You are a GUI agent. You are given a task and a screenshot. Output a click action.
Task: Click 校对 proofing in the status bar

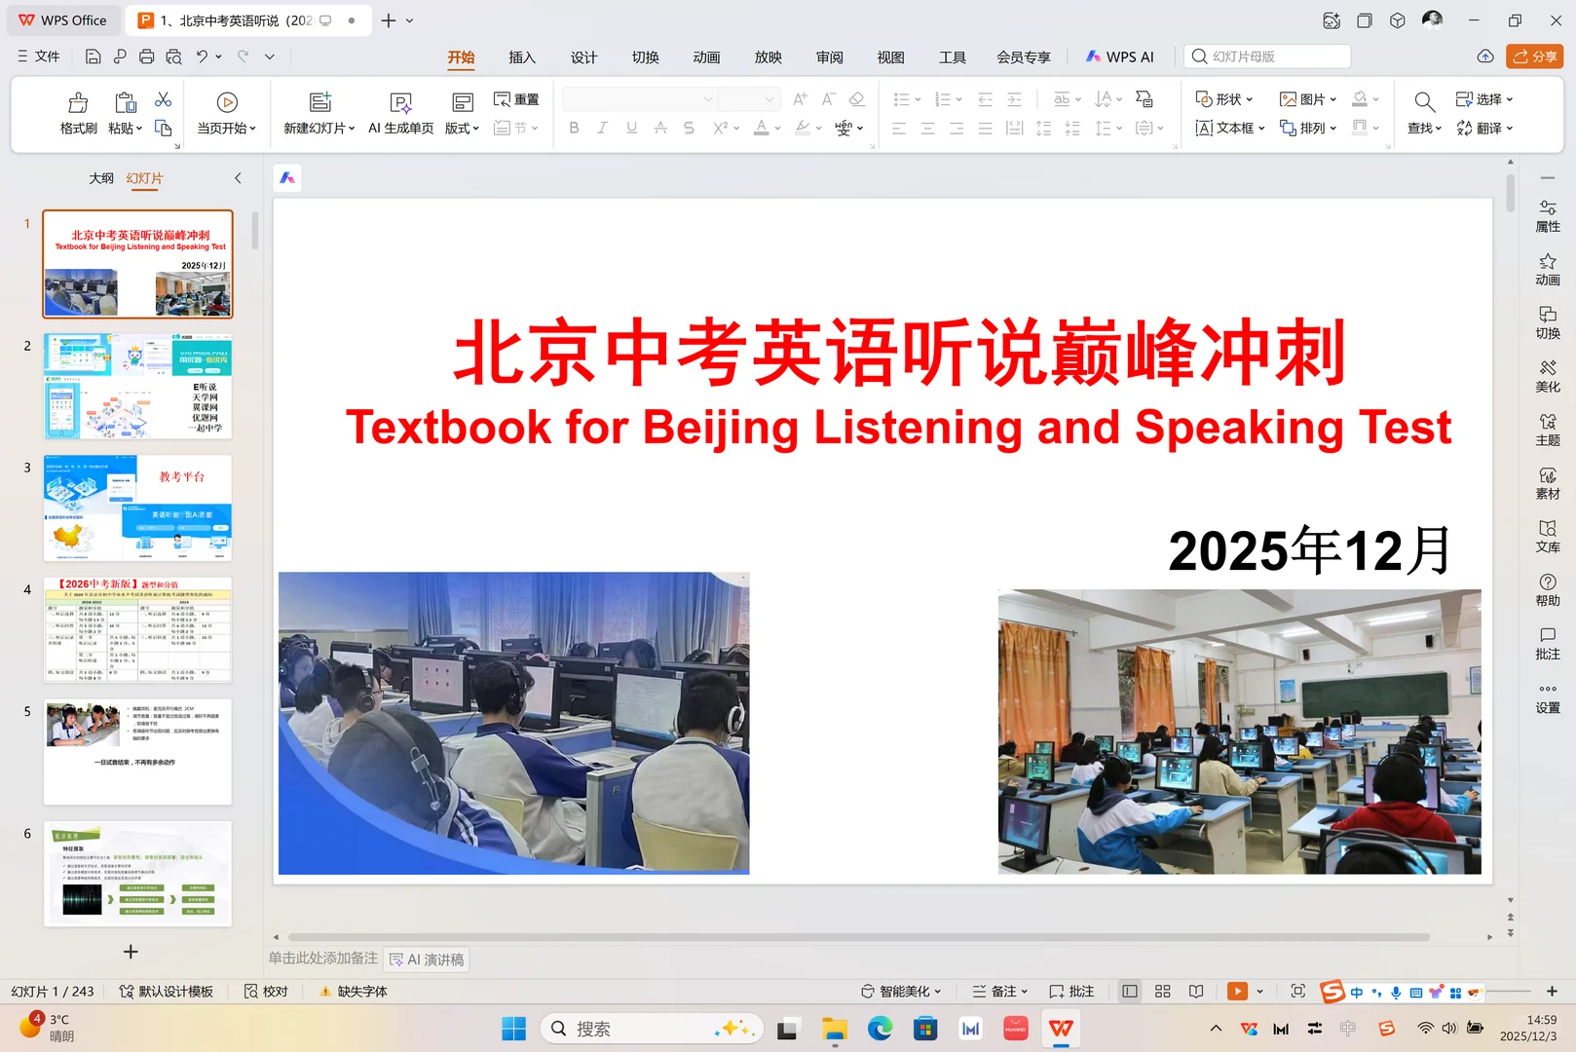coord(265,991)
